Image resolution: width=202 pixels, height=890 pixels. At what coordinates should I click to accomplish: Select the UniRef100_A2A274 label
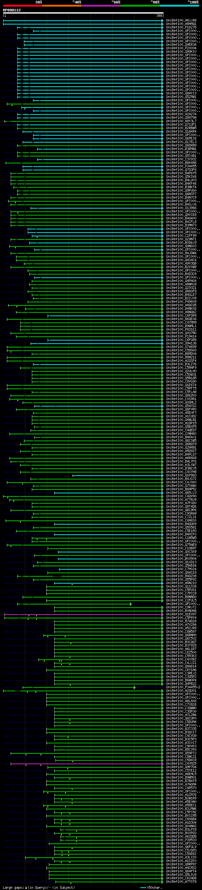(181, 114)
